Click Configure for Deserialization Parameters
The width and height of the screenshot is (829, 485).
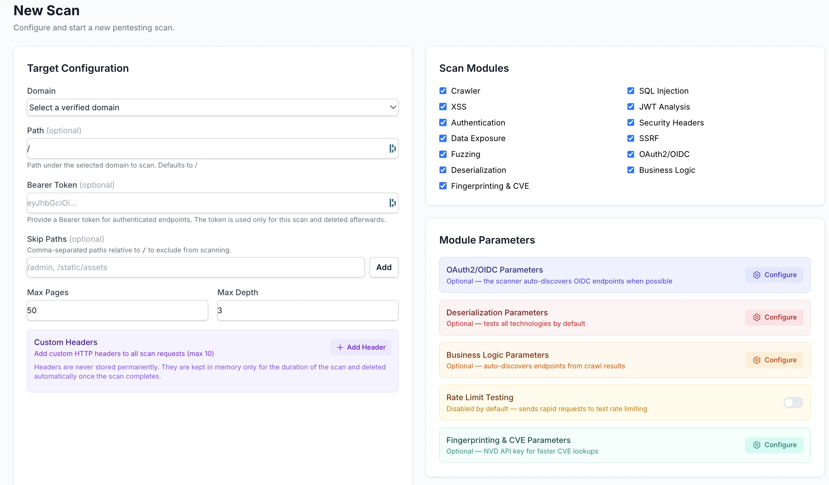point(774,317)
